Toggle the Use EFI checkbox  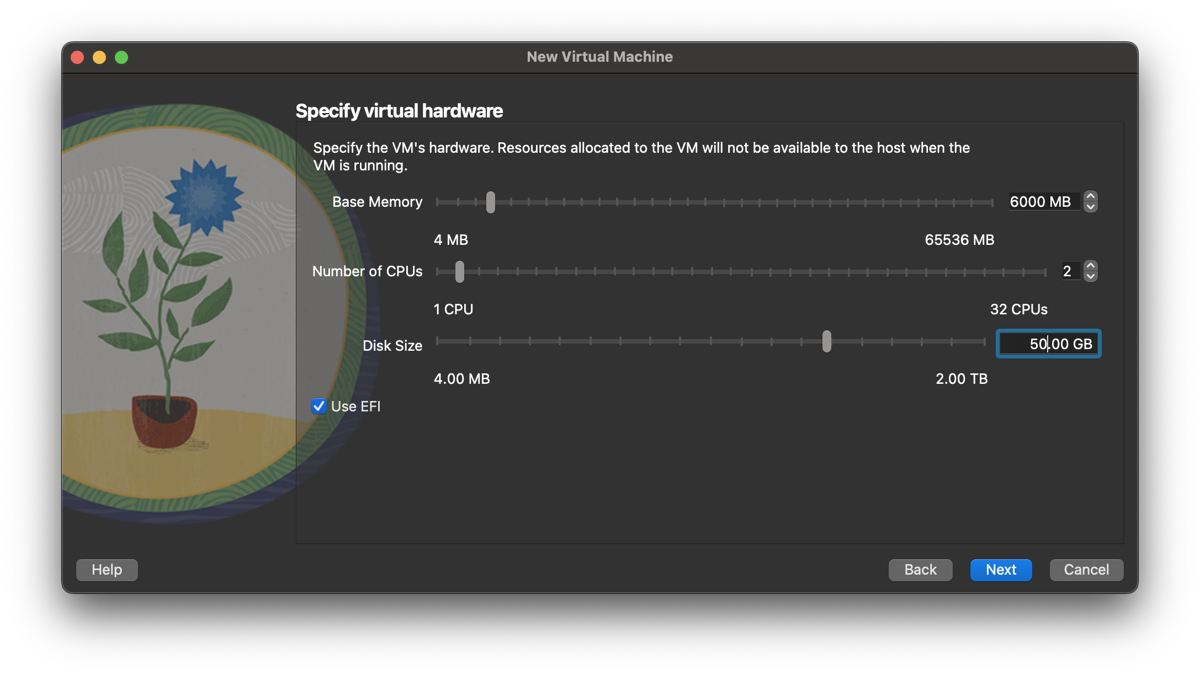pyautogui.click(x=318, y=406)
